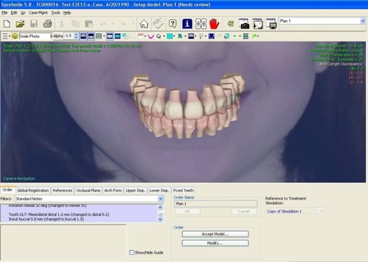Viewport: 368px width, 262px height.
Task: Open the Plan 1 dropdown in toolbar
Action: [363, 21]
